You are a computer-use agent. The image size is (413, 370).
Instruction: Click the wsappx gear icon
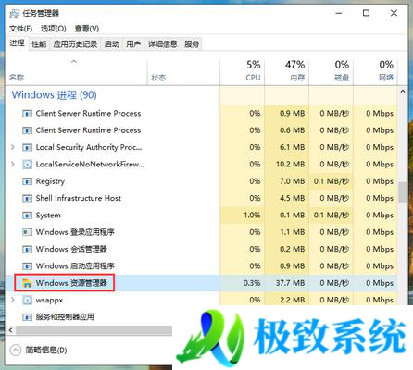click(27, 300)
